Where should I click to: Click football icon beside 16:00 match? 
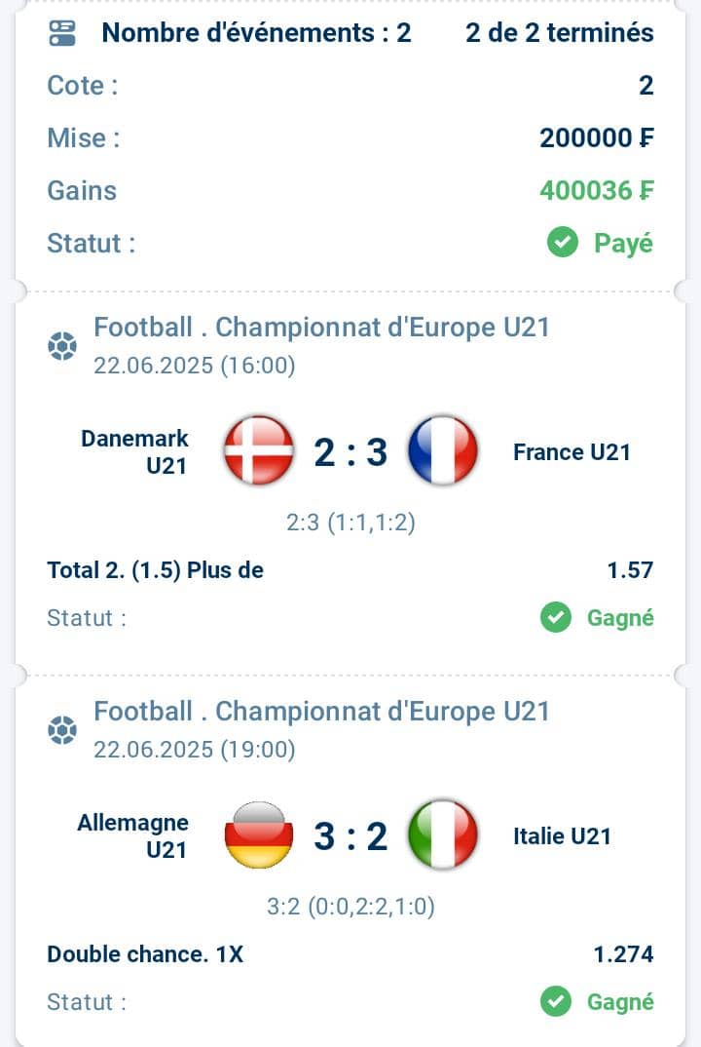[62, 346]
